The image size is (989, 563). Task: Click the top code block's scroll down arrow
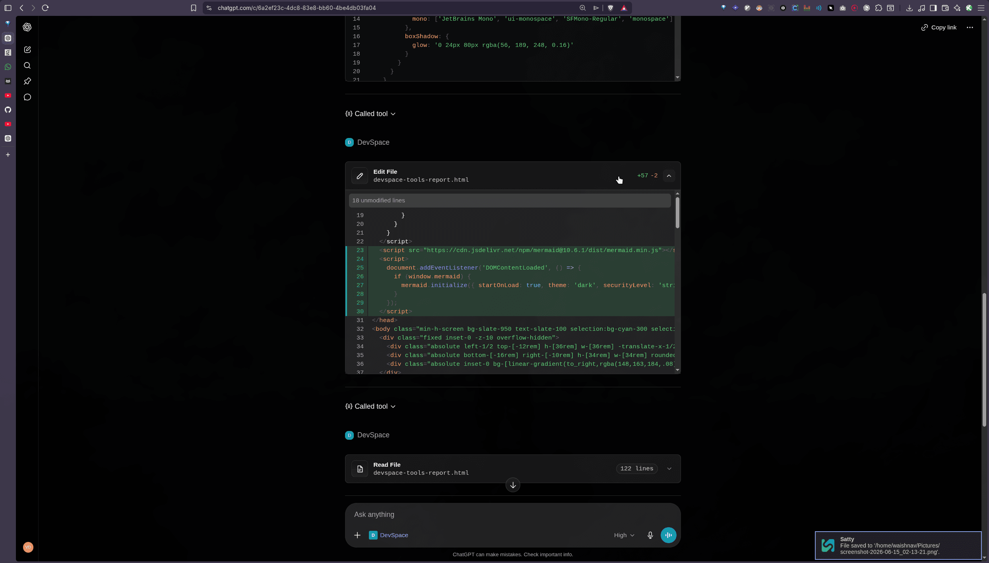click(677, 78)
